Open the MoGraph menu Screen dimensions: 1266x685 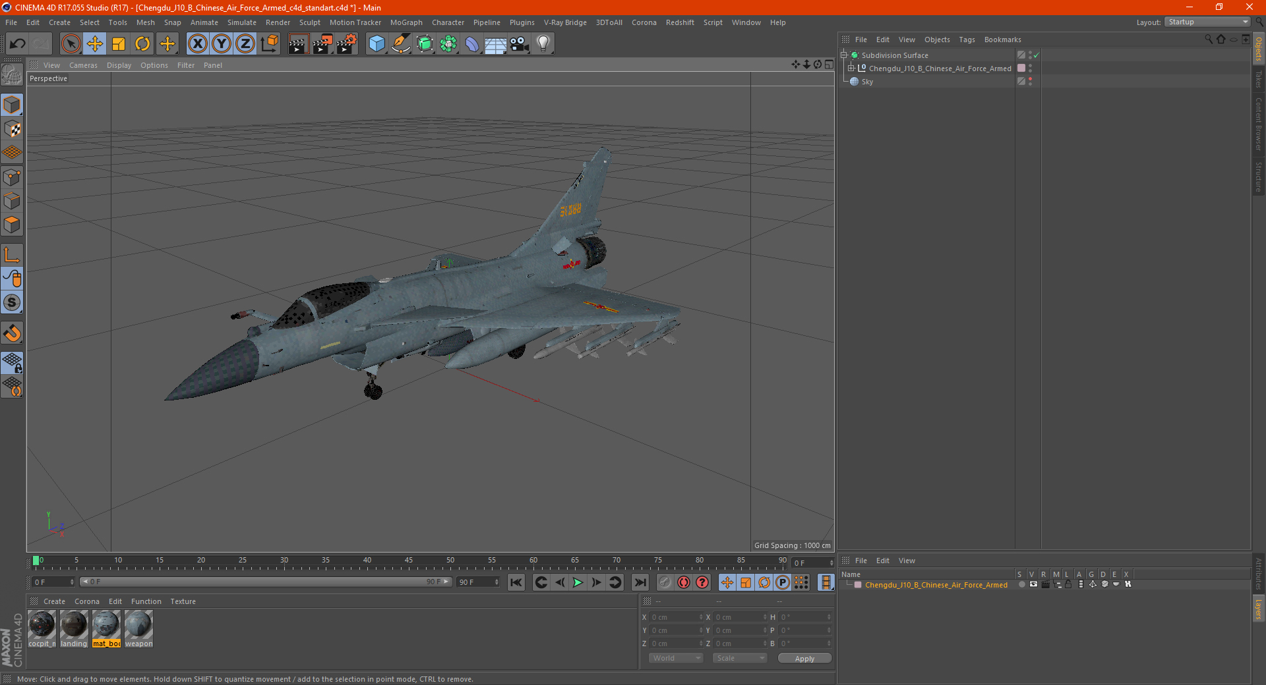tap(406, 22)
